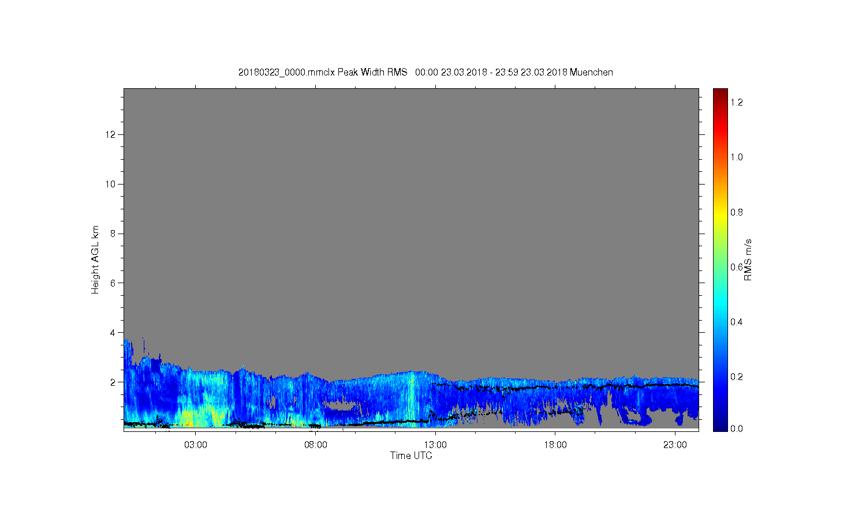
Task: Click the height tick label '2'
Action: coord(114,382)
